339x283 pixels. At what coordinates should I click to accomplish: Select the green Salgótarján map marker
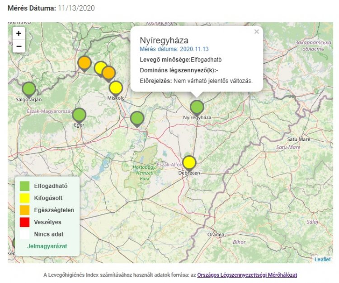point(29,89)
